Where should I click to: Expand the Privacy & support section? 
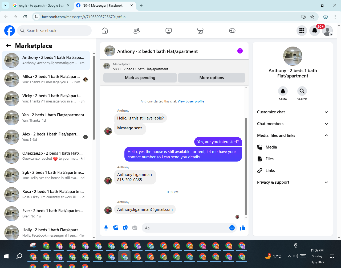pos(293,182)
